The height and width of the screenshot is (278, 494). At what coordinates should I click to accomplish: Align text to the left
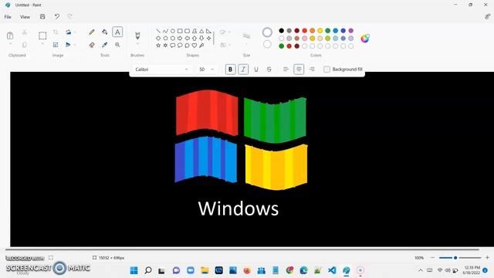pos(286,69)
